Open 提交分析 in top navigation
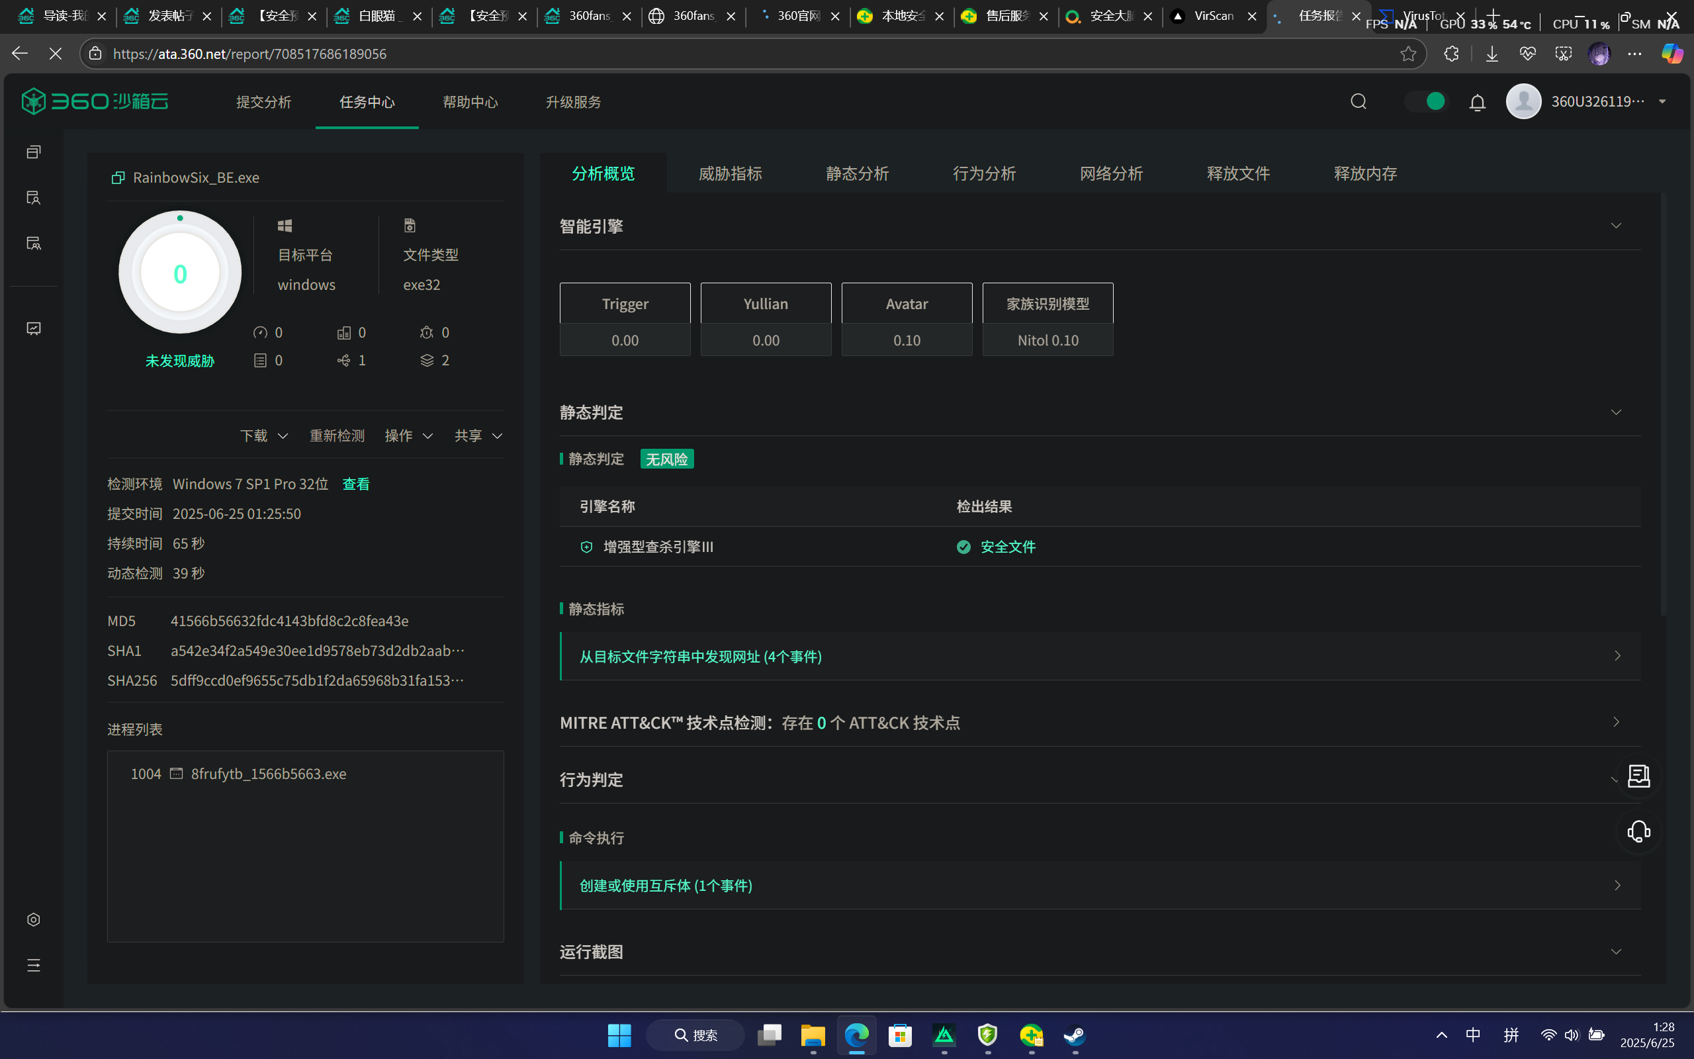The image size is (1694, 1059). pos(263,102)
